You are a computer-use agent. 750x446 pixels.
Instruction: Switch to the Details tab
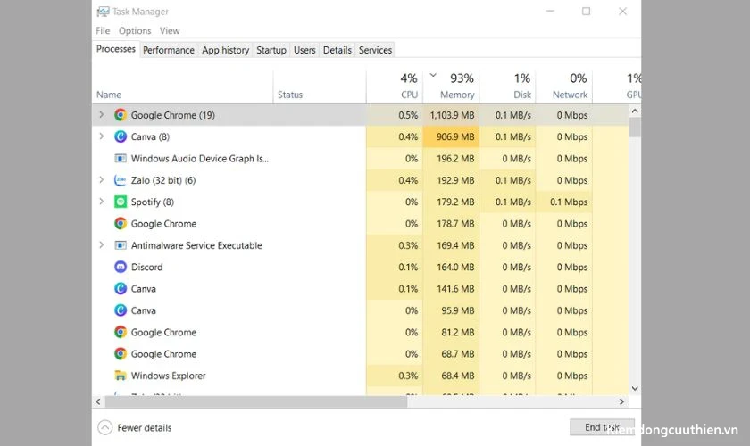337,50
